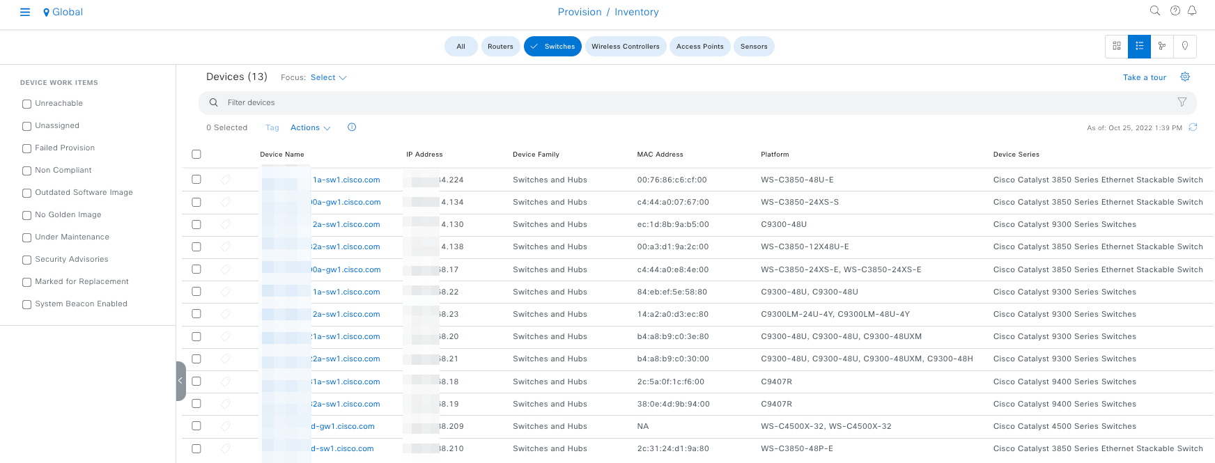Viewport: 1215px width, 463px height.
Task: Click the info icon next to Actions
Action: pyautogui.click(x=352, y=127)
